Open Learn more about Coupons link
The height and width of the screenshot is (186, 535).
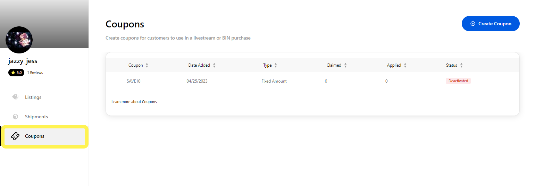point(134,102)
